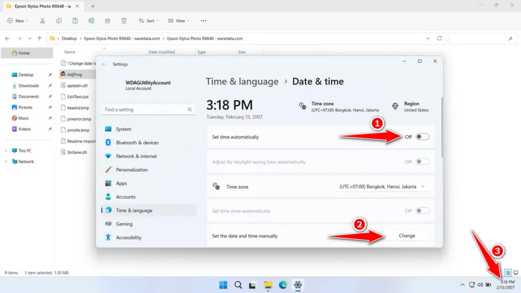
Task: Open the taskbar Search magnifier icon
Action: [x=238, y=285]
